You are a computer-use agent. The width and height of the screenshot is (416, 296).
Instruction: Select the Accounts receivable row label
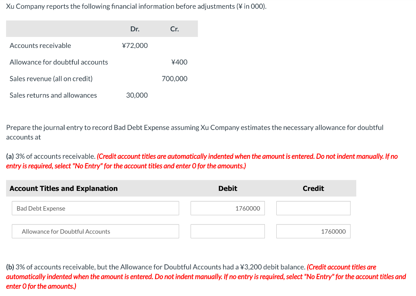(x=40, y=45)
